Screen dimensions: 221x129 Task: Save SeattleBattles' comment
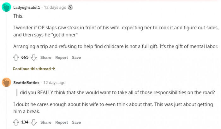click(x=76, y=122)
